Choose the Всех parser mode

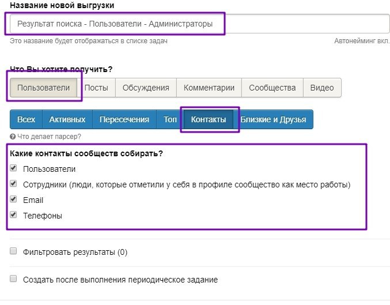[x=26, y=119]
